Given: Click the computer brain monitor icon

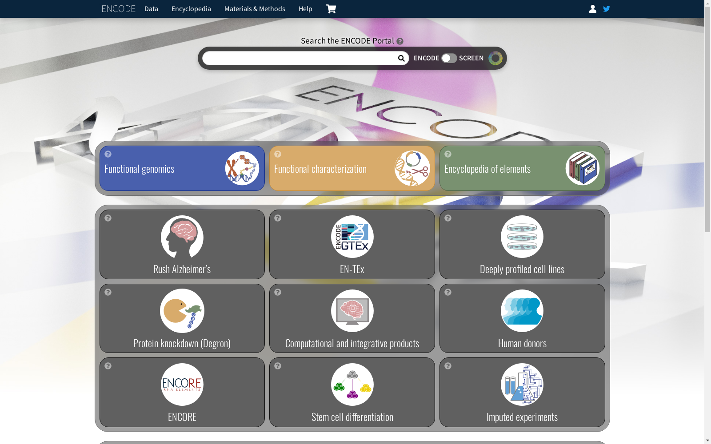Looking at the screenshot, I should click(x=352, y=311).
